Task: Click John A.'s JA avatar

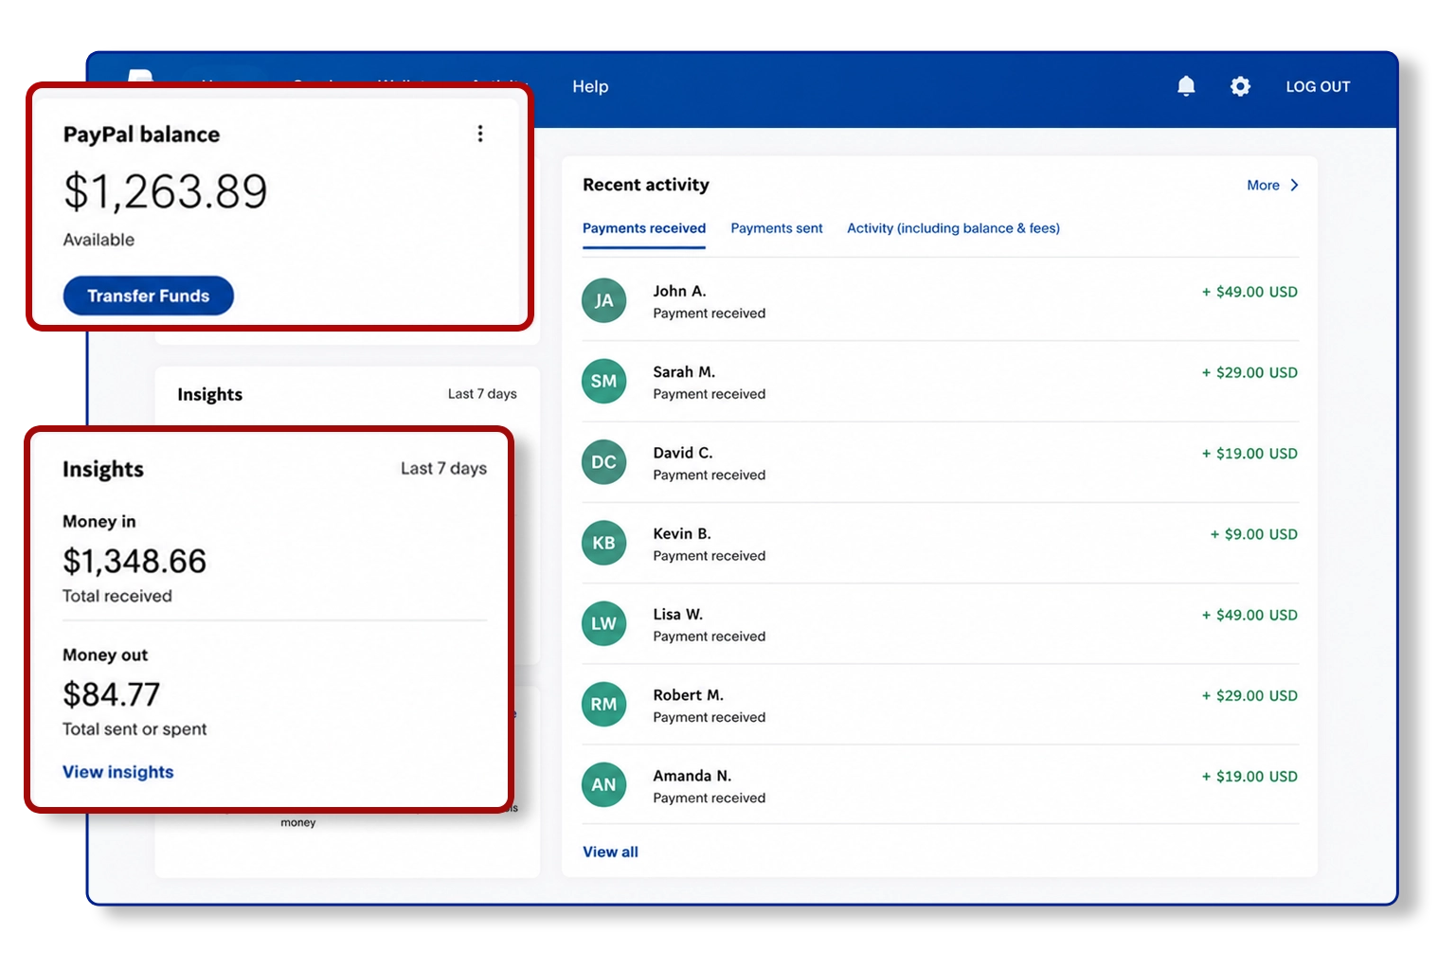Action: point(603,300)
